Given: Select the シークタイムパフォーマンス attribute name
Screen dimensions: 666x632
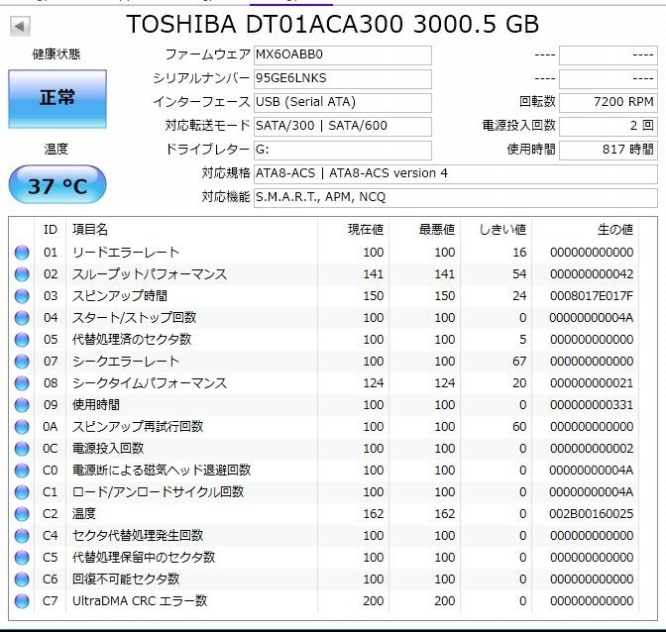Looking at the screenshot, I should (150, 383).
